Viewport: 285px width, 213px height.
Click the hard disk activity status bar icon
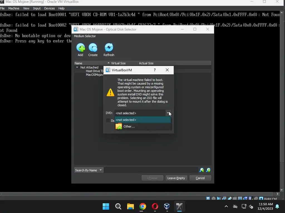pos(208,199)
